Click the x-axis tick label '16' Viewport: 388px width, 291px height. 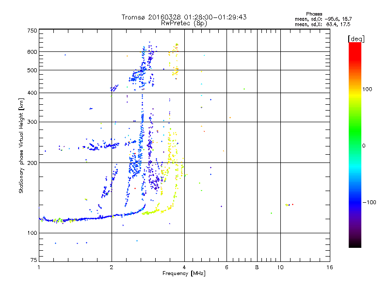(330, 267)
